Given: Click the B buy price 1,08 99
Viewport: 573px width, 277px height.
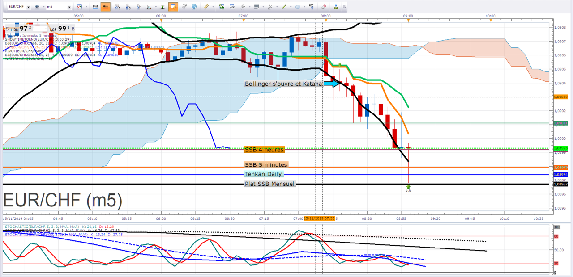Looking at the screenshot, I should click(62, 29).
